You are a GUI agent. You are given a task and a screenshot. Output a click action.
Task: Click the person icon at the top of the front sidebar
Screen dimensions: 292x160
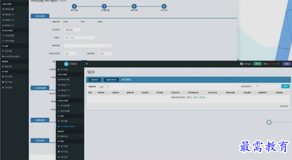[59, 69]
